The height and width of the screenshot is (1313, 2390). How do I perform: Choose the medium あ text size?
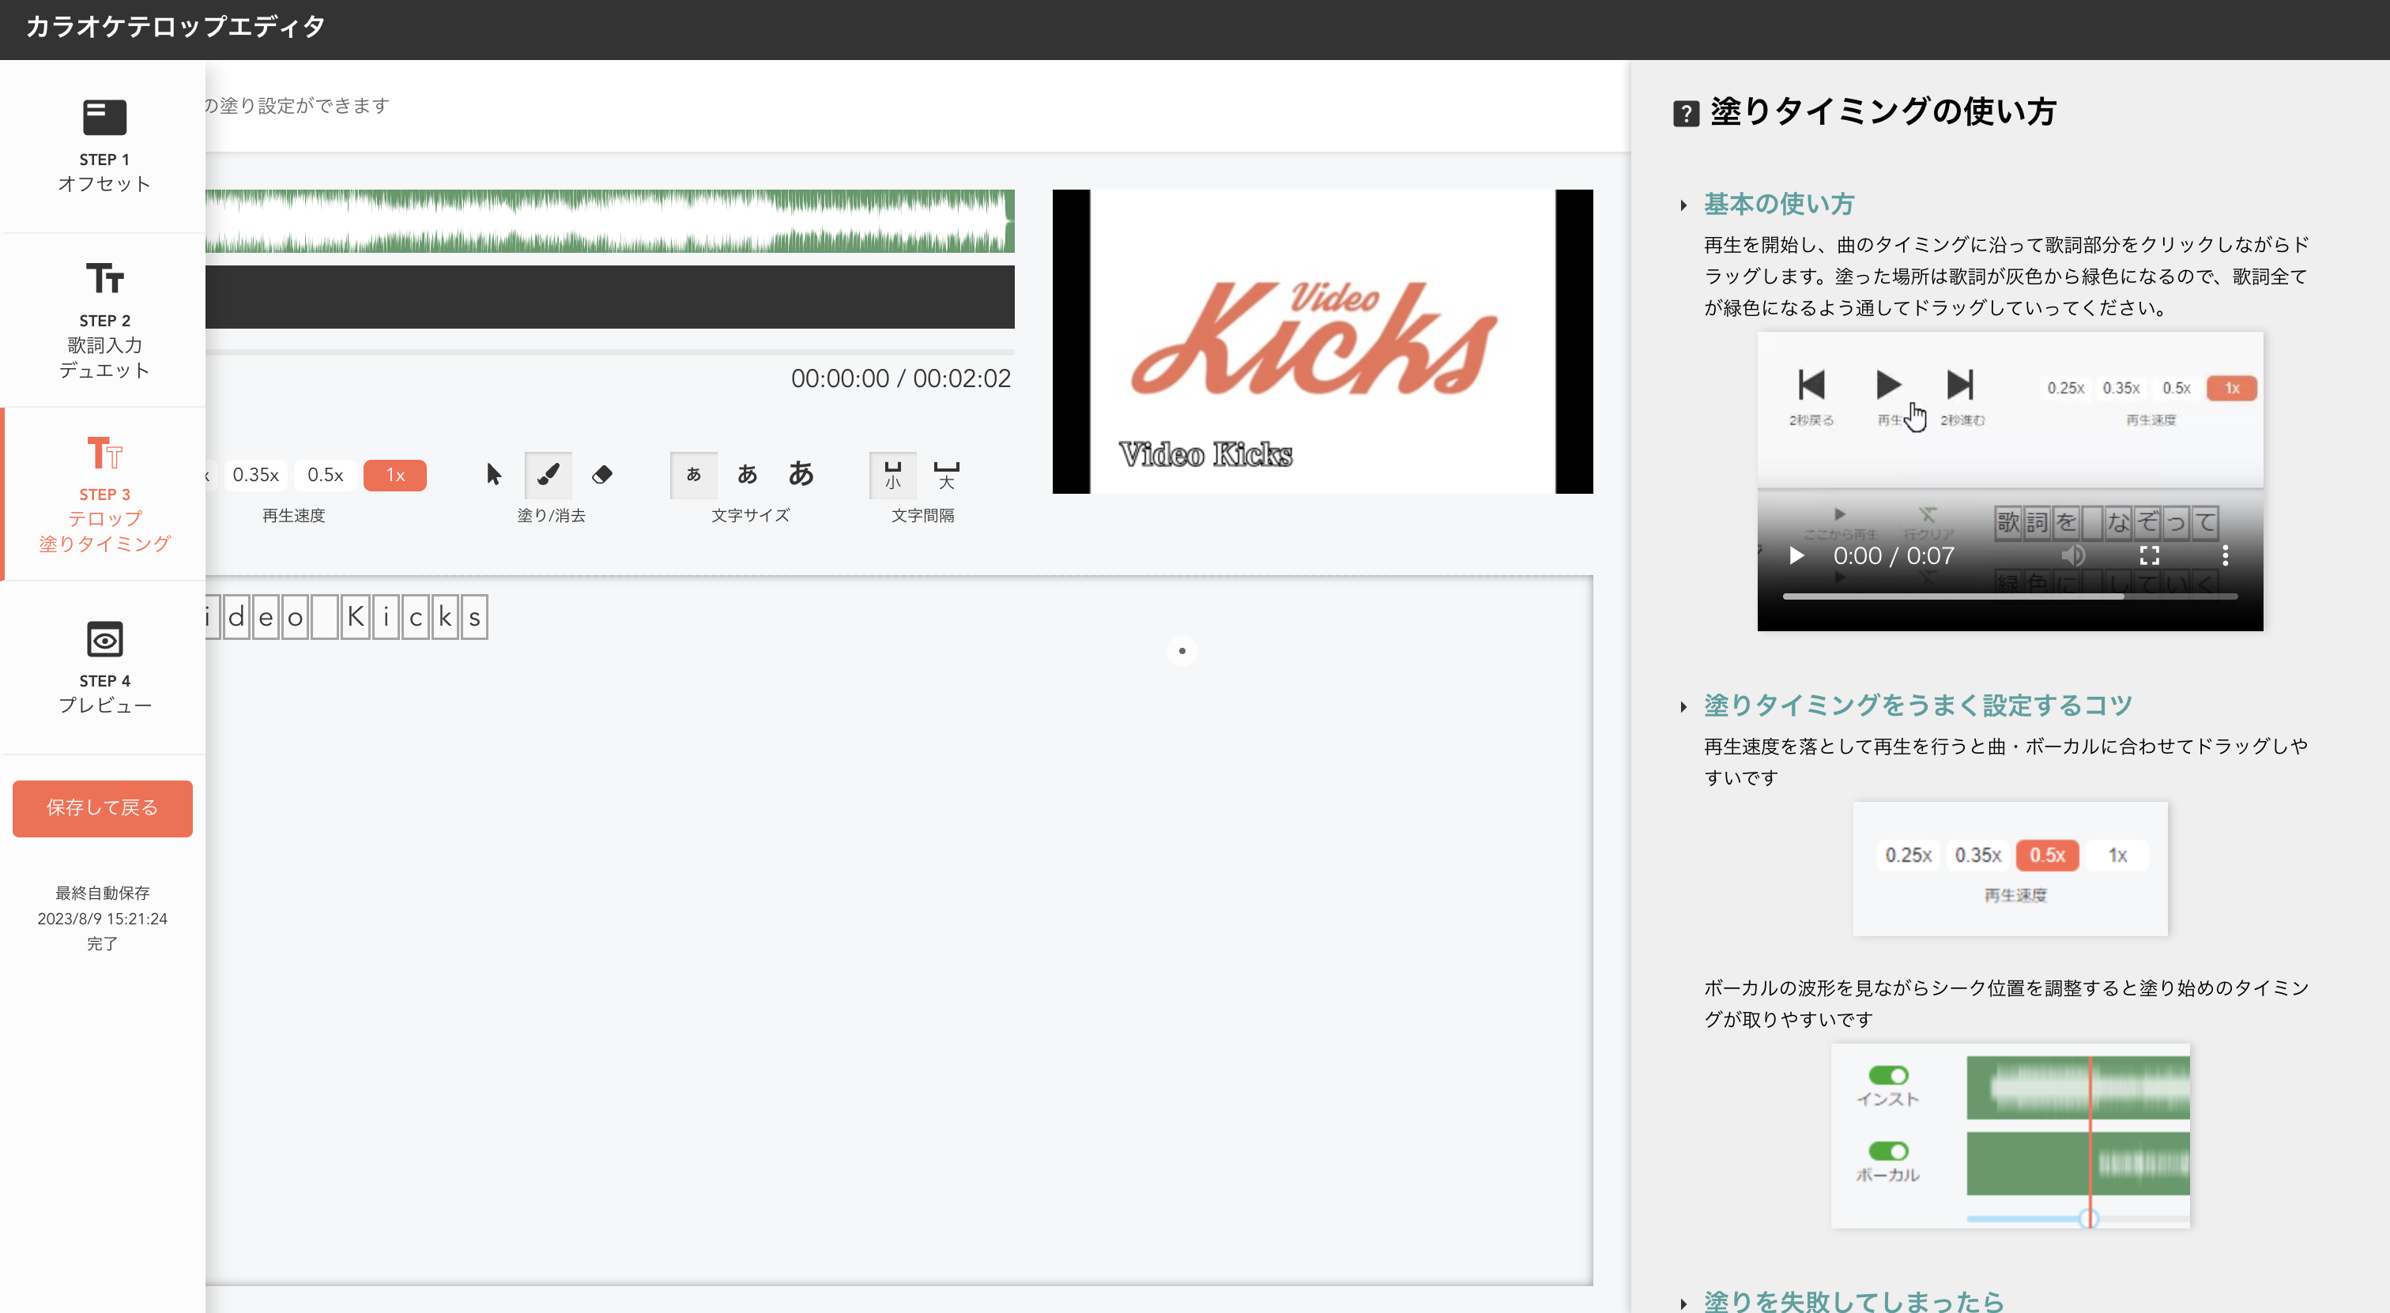pyautogui.click(x=747, y=475)
